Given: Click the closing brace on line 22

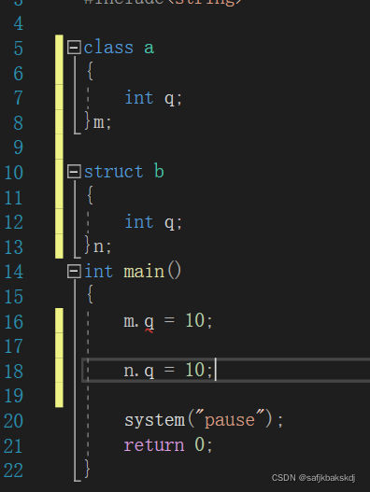Looking at the screenshot, I should click(x=87, y=469).
